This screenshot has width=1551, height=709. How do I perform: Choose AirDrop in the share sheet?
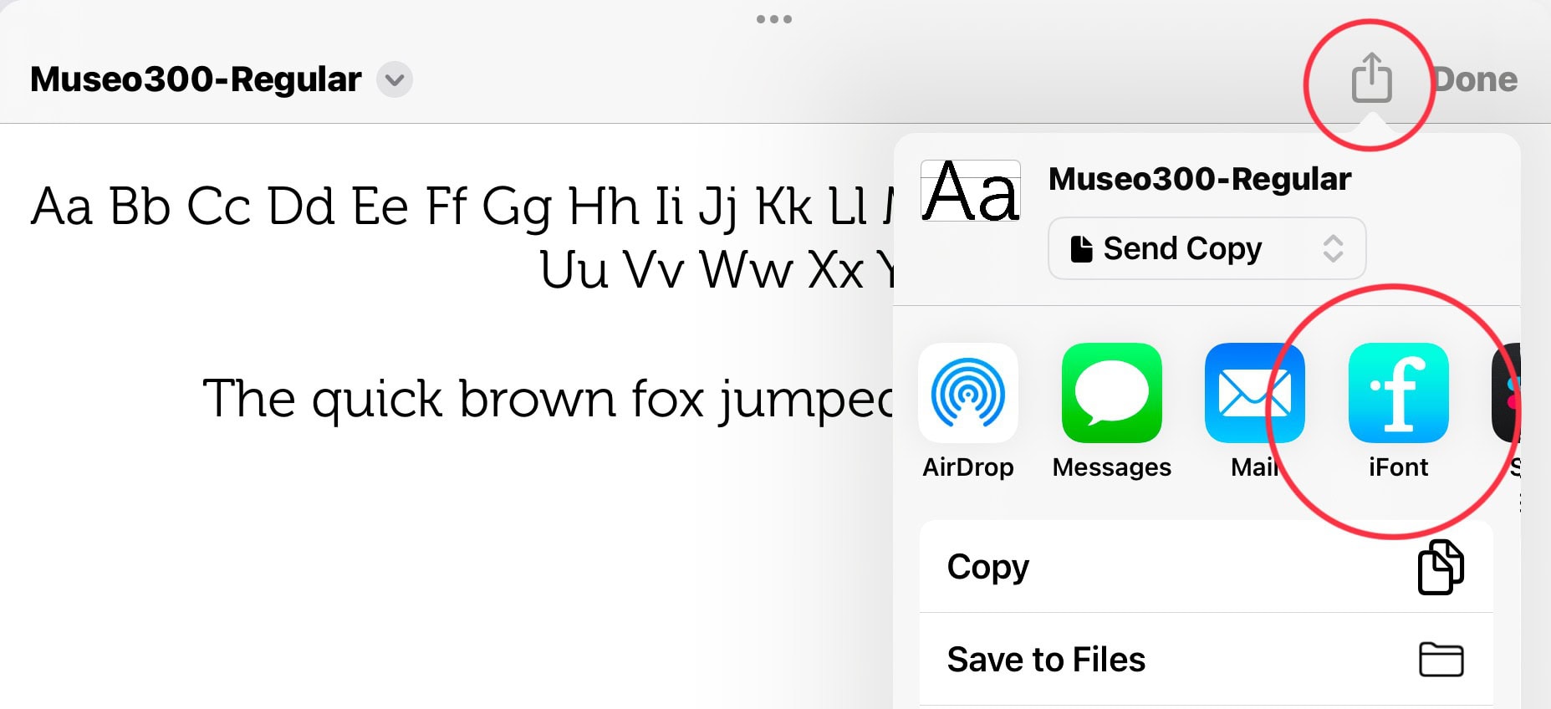pos(968,393)
